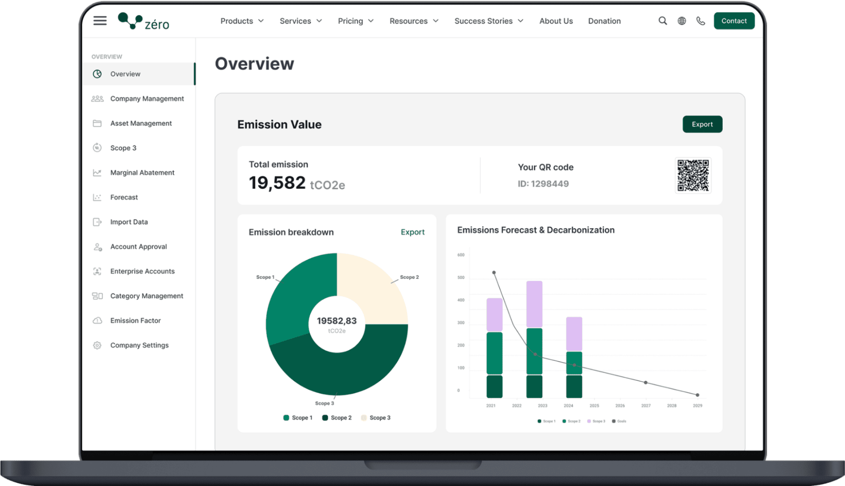Image resolution: width=845 pixels, height=486 pixels.
Task: Export the emission breakdown chart
Action: pyautogui.click(x=412, y=232)
